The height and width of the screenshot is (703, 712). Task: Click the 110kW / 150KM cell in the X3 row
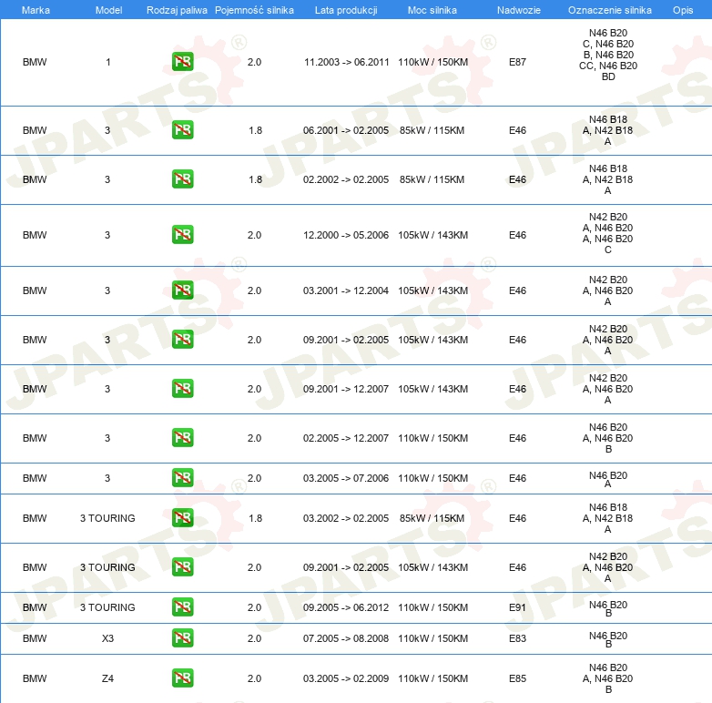coord(432,638)
